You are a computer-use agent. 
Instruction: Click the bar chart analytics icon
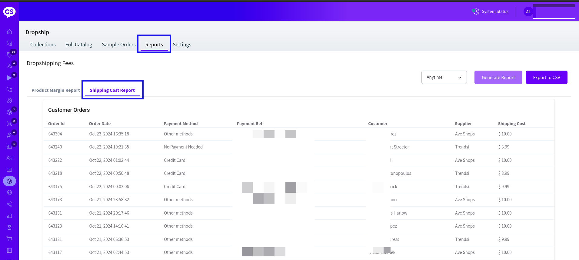coord(9,216)
